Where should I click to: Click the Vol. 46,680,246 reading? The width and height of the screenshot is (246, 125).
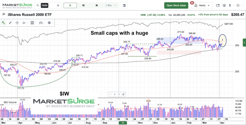pos(177,15)
